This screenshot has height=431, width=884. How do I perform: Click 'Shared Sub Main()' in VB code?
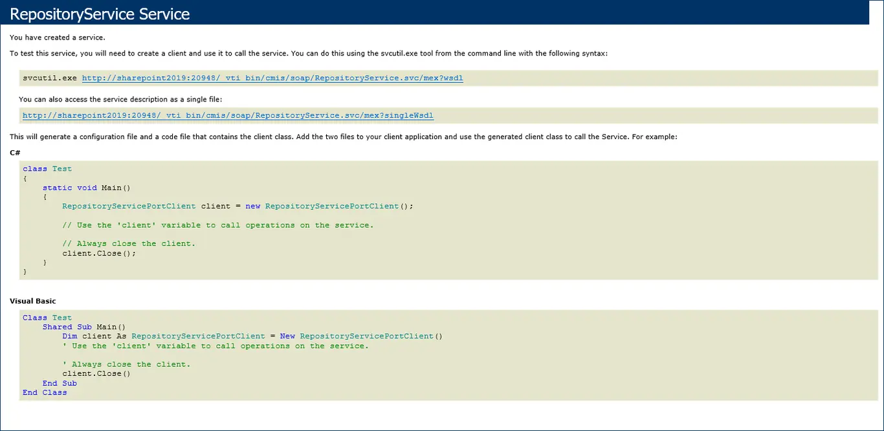(84, 327)
